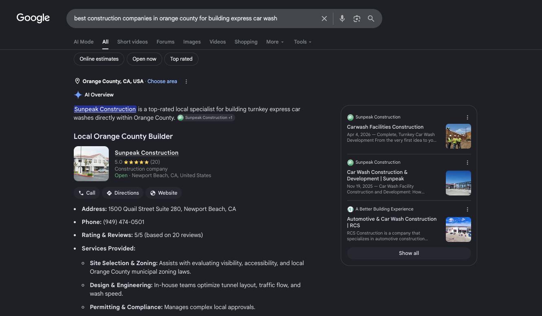
Task: Open the Sunpeak Construction building thumbnail
Action: 91,164
